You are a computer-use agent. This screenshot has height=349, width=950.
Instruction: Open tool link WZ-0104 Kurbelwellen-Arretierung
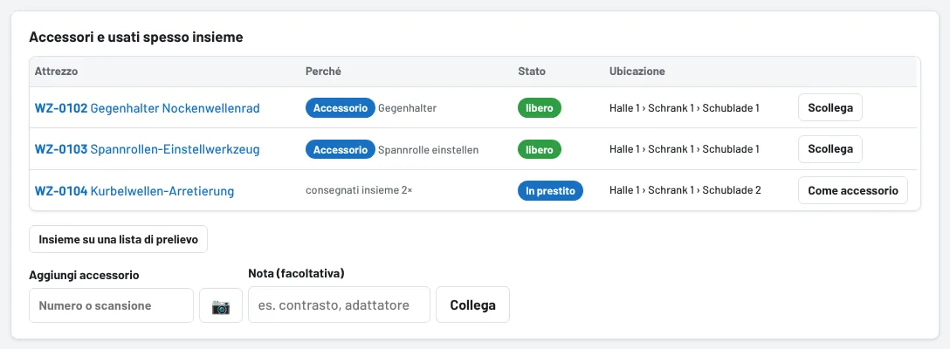click(x=134, y=191)
